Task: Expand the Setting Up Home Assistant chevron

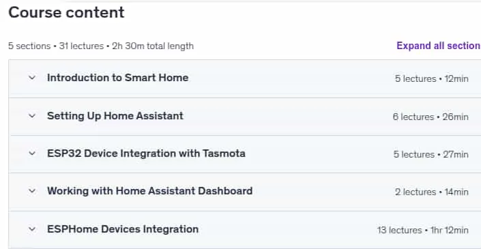Action: (x=32, y=116)
